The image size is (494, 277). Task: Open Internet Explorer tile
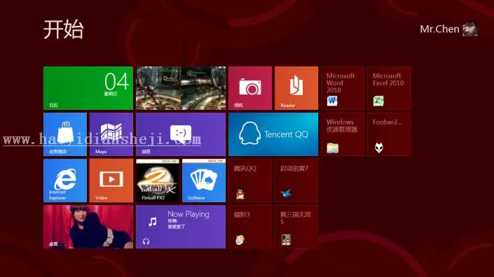(65, 180)
